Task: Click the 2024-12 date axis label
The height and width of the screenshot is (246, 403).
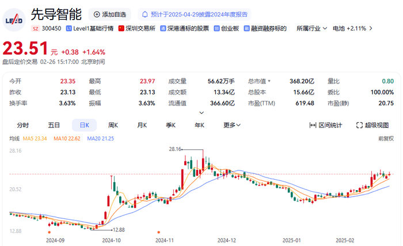Action: (x=227, y=241)
